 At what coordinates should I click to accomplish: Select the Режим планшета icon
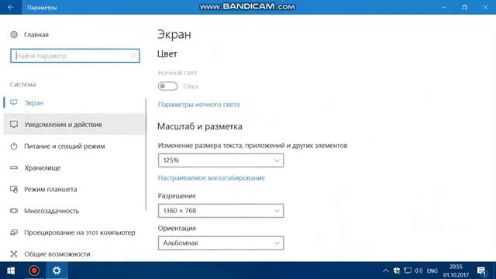(14, 189)
